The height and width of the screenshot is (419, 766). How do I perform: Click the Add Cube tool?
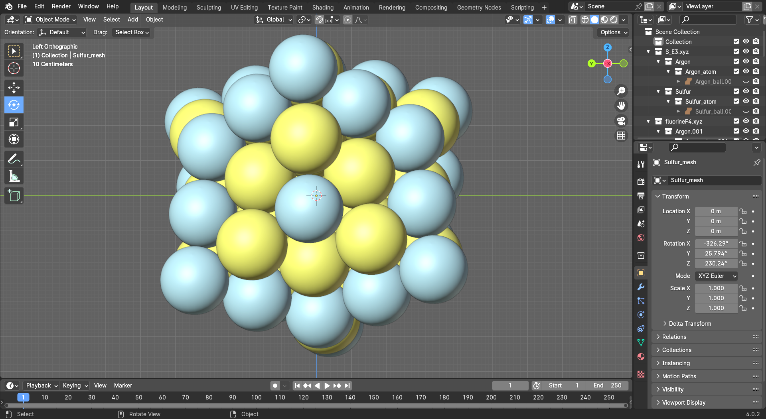tap(14, 196)
